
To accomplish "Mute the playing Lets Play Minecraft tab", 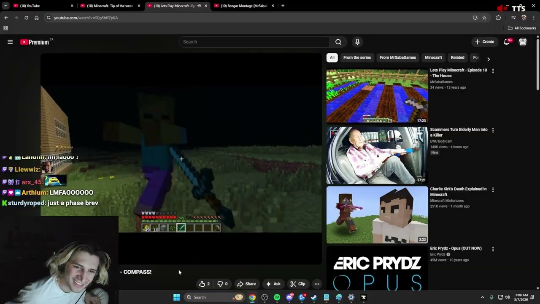I will click(x=199, y=6).
